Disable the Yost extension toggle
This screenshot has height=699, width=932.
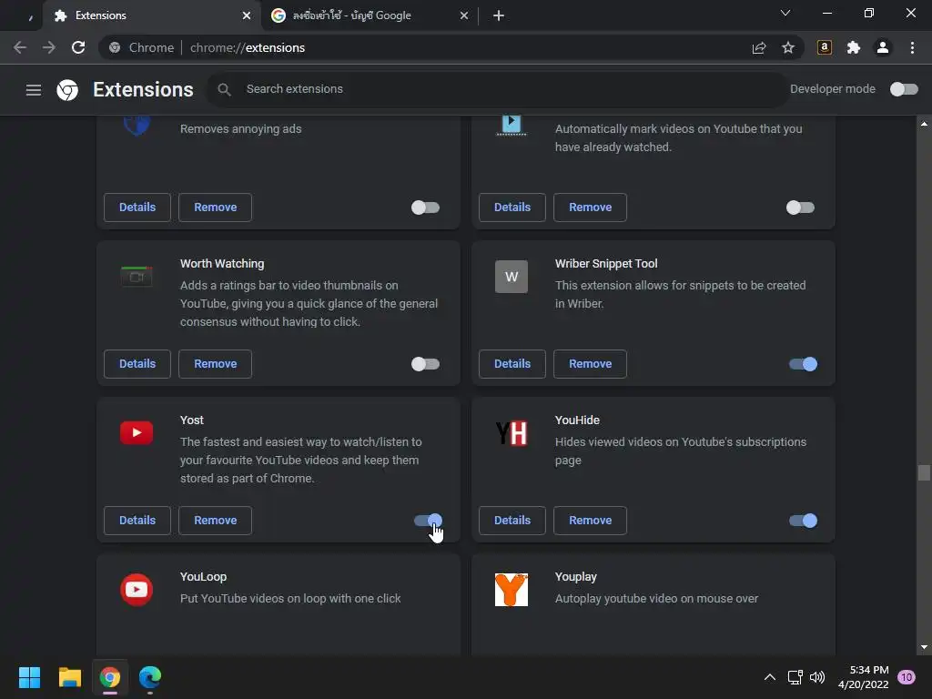tap(428, 521)
